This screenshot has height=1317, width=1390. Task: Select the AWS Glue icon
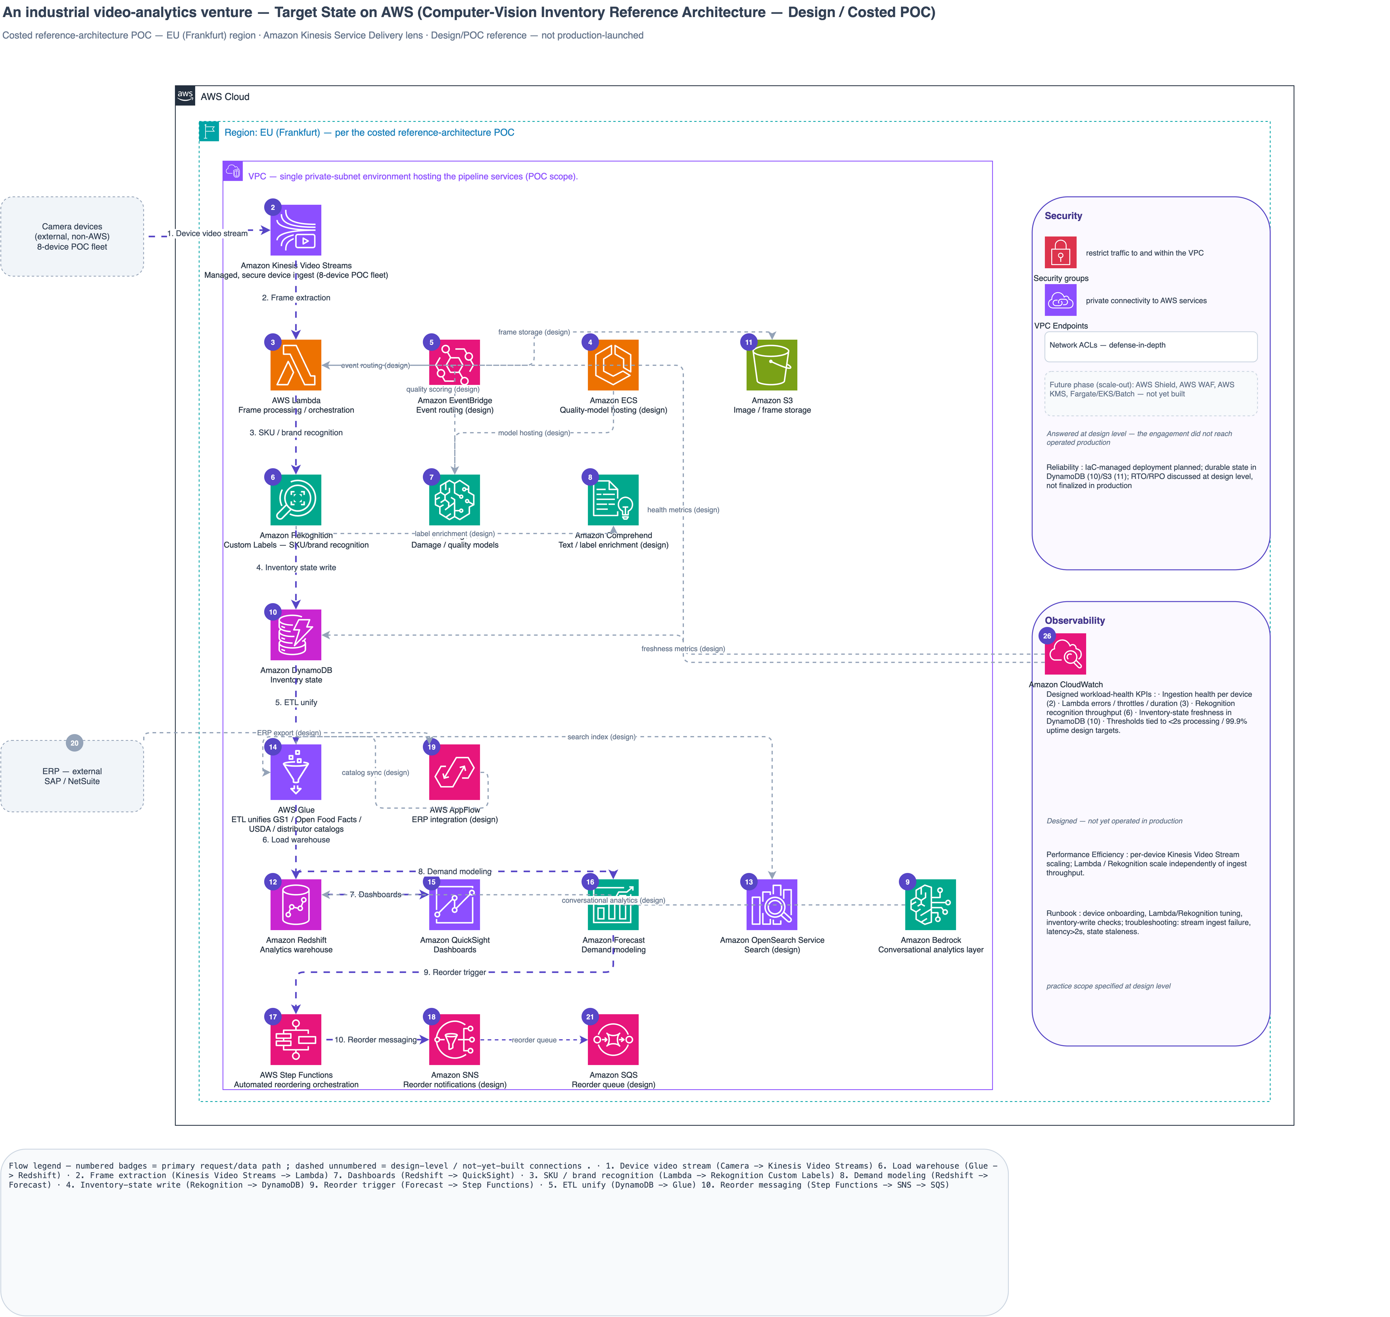tap(296, 771)
